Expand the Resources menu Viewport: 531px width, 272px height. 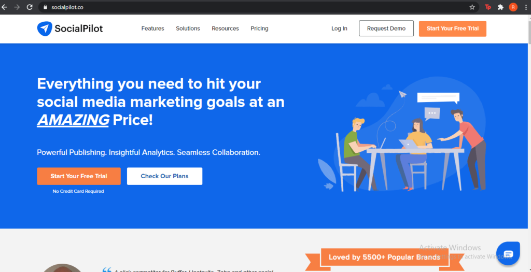click(225, 28)
